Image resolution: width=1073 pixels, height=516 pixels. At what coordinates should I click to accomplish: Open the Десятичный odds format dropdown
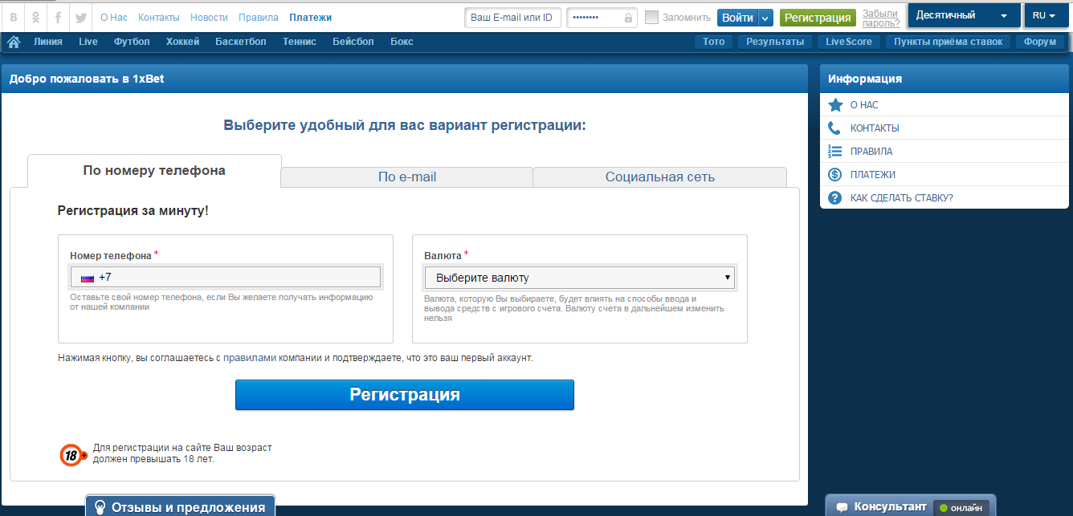coord(963,15)
